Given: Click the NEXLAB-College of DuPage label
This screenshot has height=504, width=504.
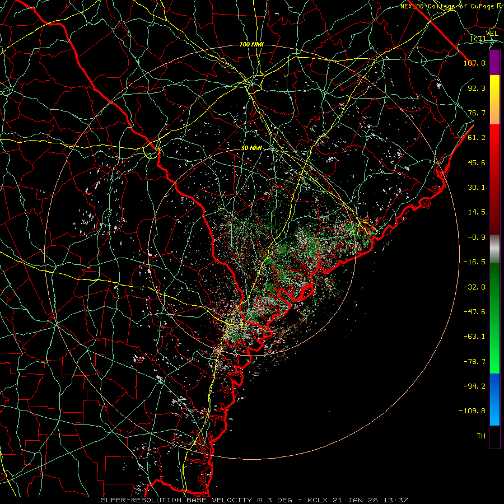Looking at the screenshot, I should 447,6.
